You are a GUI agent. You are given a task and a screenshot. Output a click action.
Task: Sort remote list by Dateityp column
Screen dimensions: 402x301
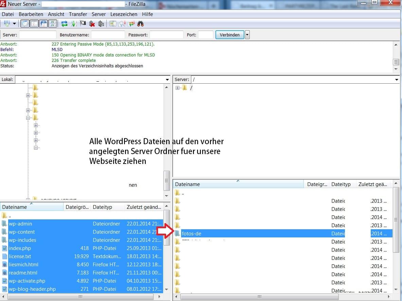click(343, 184)
